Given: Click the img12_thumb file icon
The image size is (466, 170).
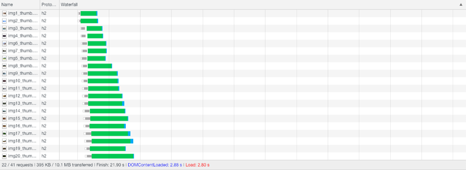Looking at the screenshot, I should pos(4,96).
